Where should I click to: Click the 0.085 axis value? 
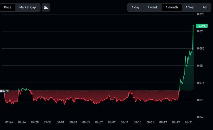point(201,48)
